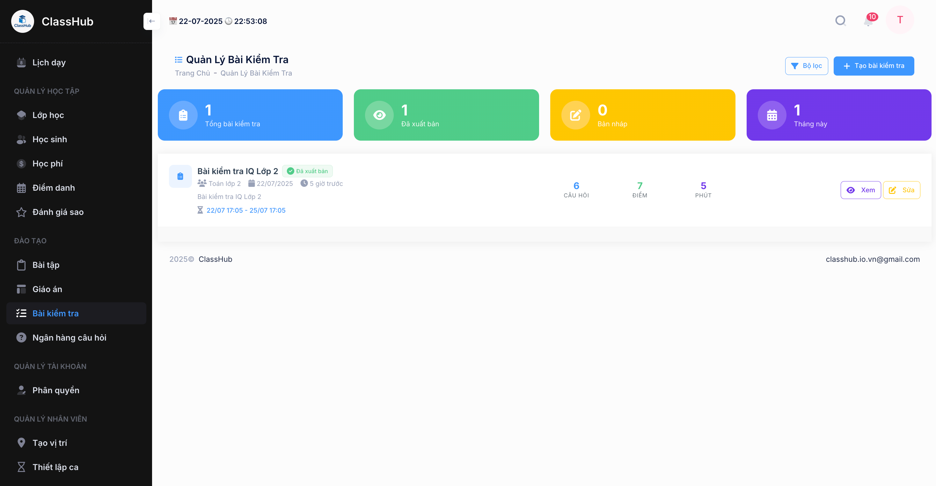Click the 7 ĐIỂM value
Image resolution: width=936 pixels, height=486 pixels.
[640, 190]
